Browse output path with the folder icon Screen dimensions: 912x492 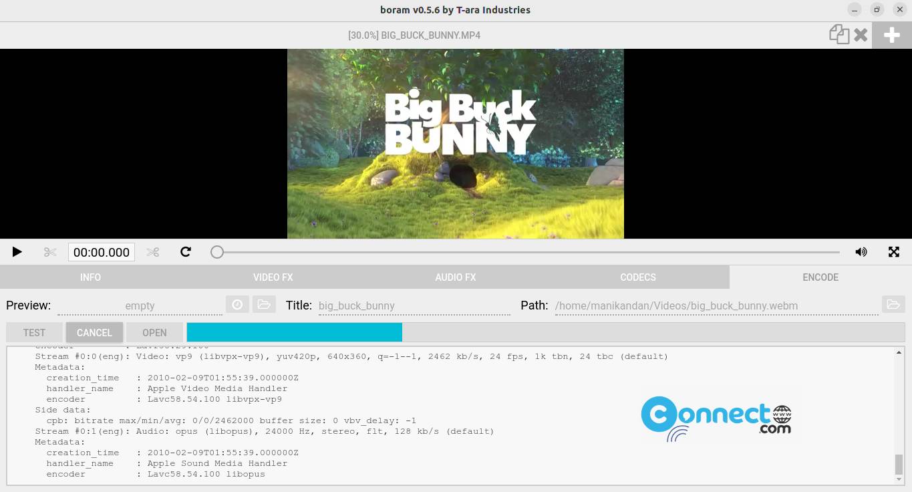click(x=893, y=305)
